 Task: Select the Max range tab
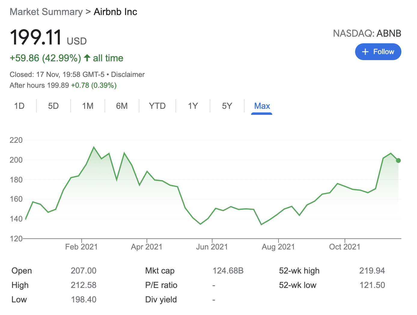(x=262, y=106)
